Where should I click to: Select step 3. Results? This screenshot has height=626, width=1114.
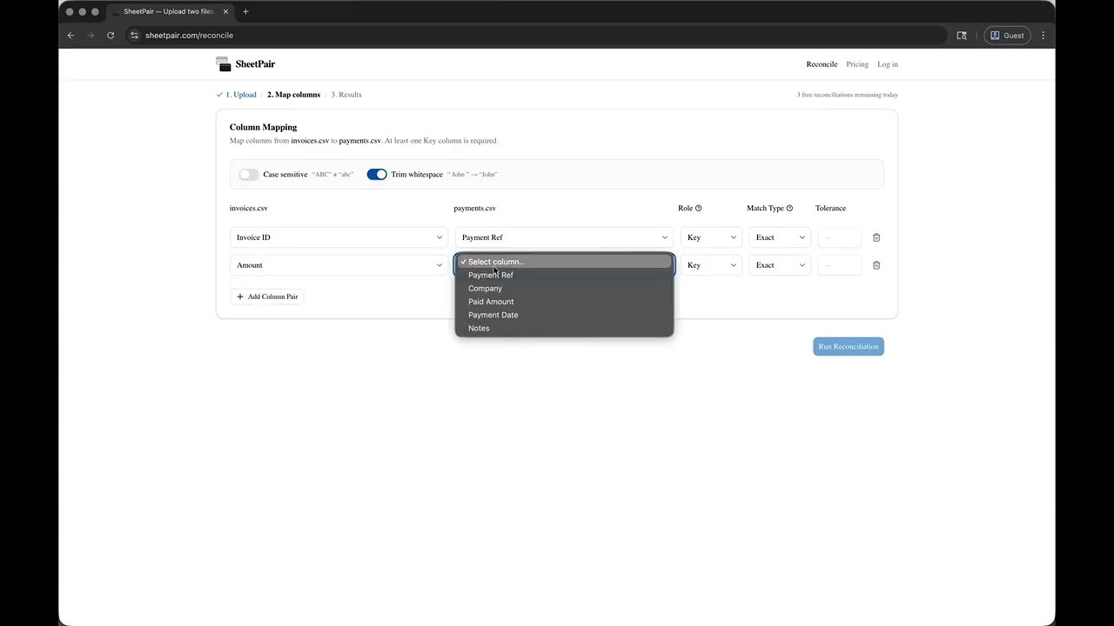click(x=346, y=95)
